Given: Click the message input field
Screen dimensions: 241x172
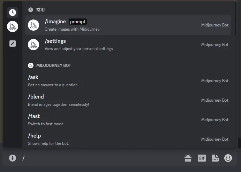Looking at the screenshot, I should click(x=101, y=158).
